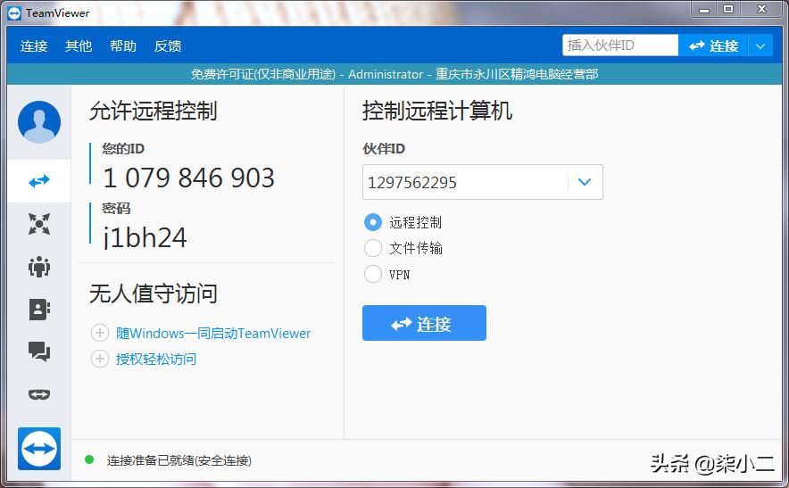The image size is (789, 488).
Task: Open the Remote Management sidebar icon
Action: pos(39,223)
